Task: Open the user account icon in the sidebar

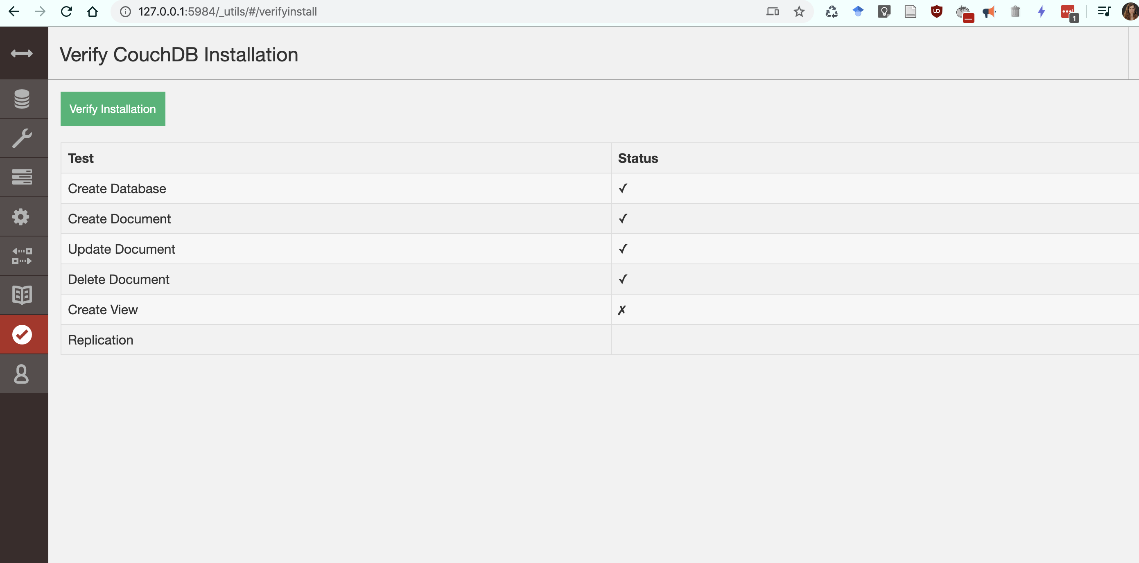Action: point(21,374)
